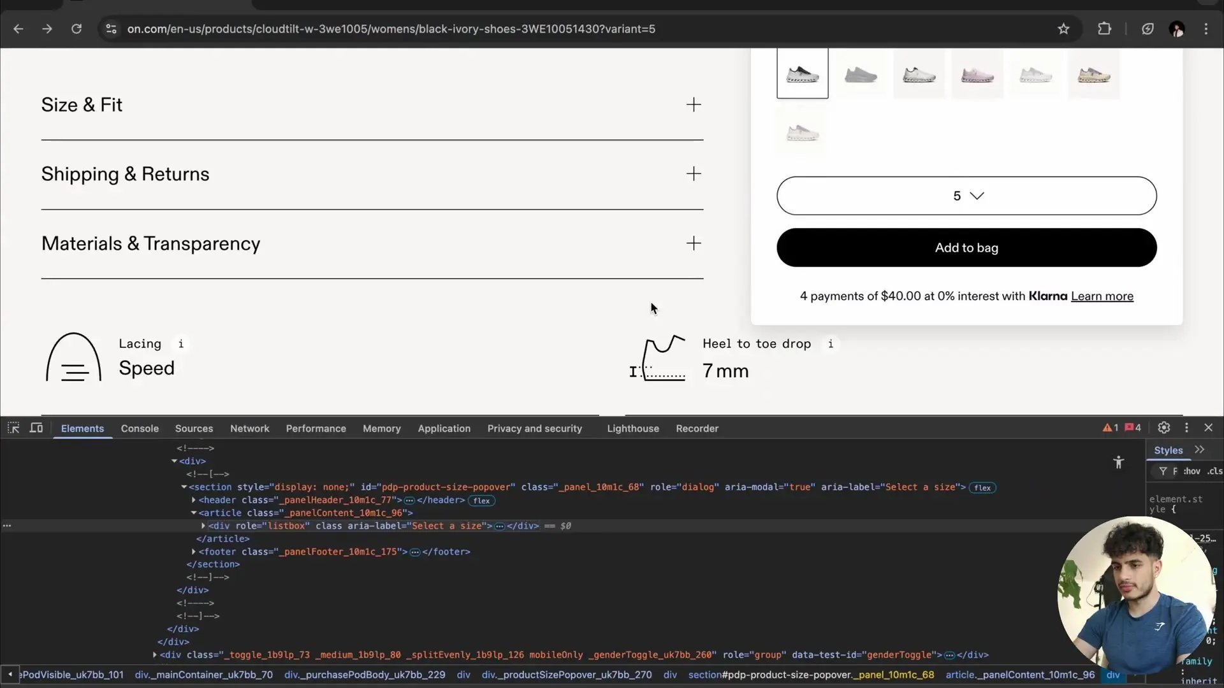Bookmark this page with the star
This screenshot has width=1224, height=688.
click(x=1063, y=29)
